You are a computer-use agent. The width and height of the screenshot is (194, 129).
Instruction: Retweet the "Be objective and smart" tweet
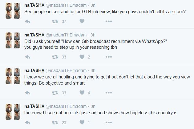pos(55,93)
